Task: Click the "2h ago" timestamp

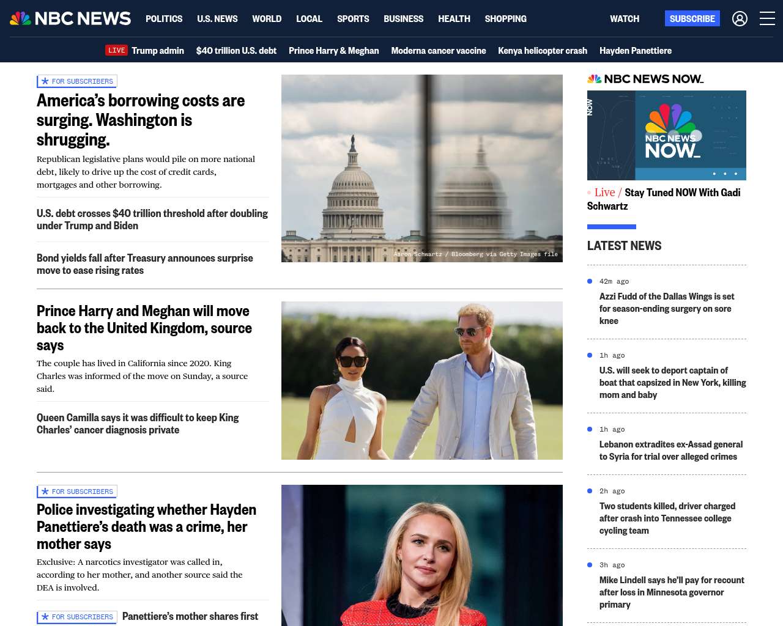Action: pyautogui.click(x=612, y=491)
